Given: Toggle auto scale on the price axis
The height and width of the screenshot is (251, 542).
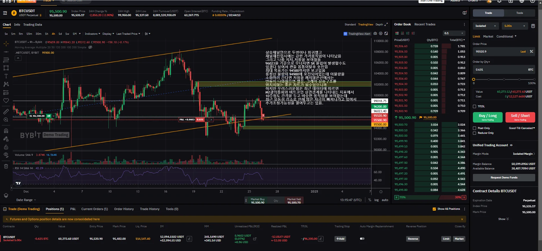Looking at the screenshot, I should point(385,200).
